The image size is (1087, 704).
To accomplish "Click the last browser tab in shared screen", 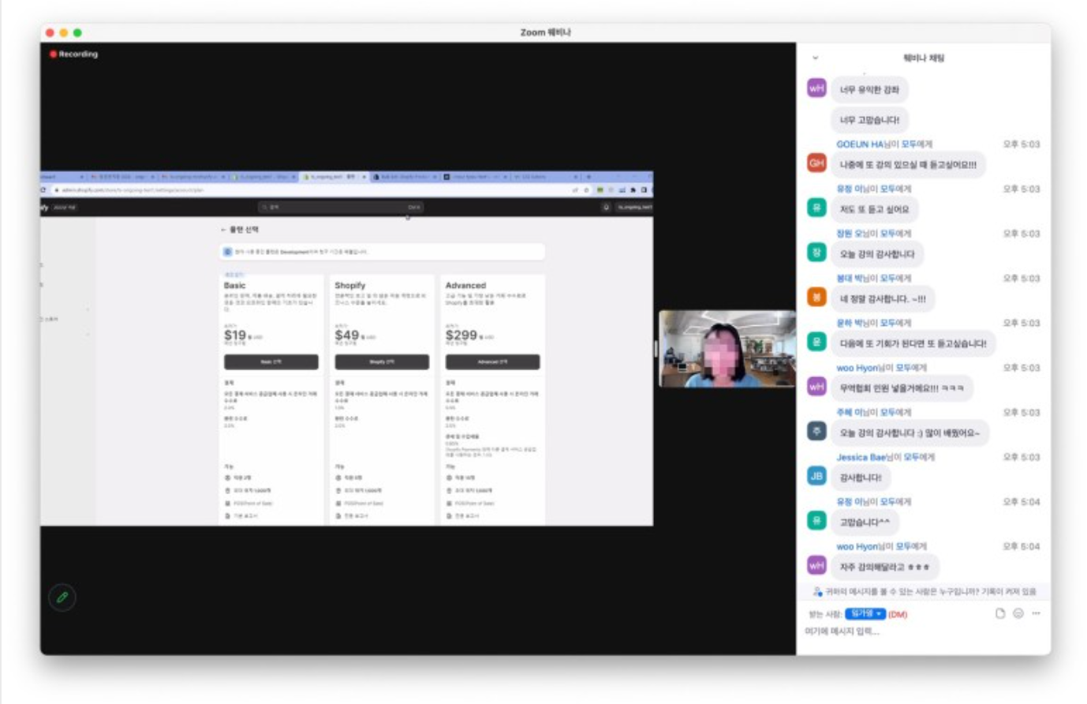I will [546, 177].
